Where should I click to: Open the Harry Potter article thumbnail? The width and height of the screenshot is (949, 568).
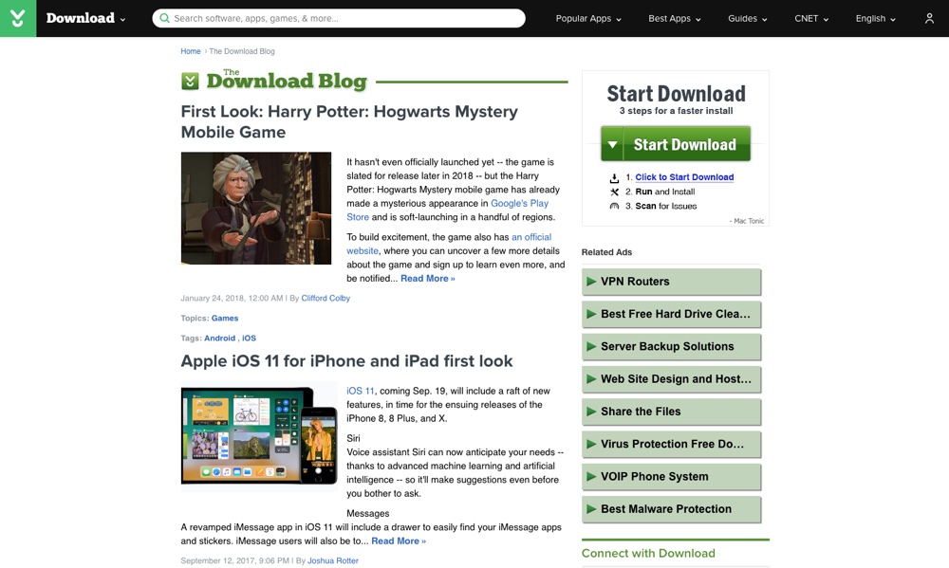click(256, 208)
